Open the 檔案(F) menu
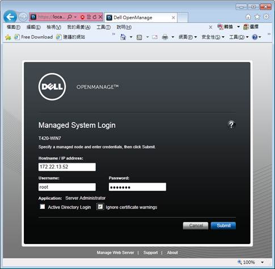Image resolution: width=275 pixels, height=269 pixels. [x=14, y=27]
